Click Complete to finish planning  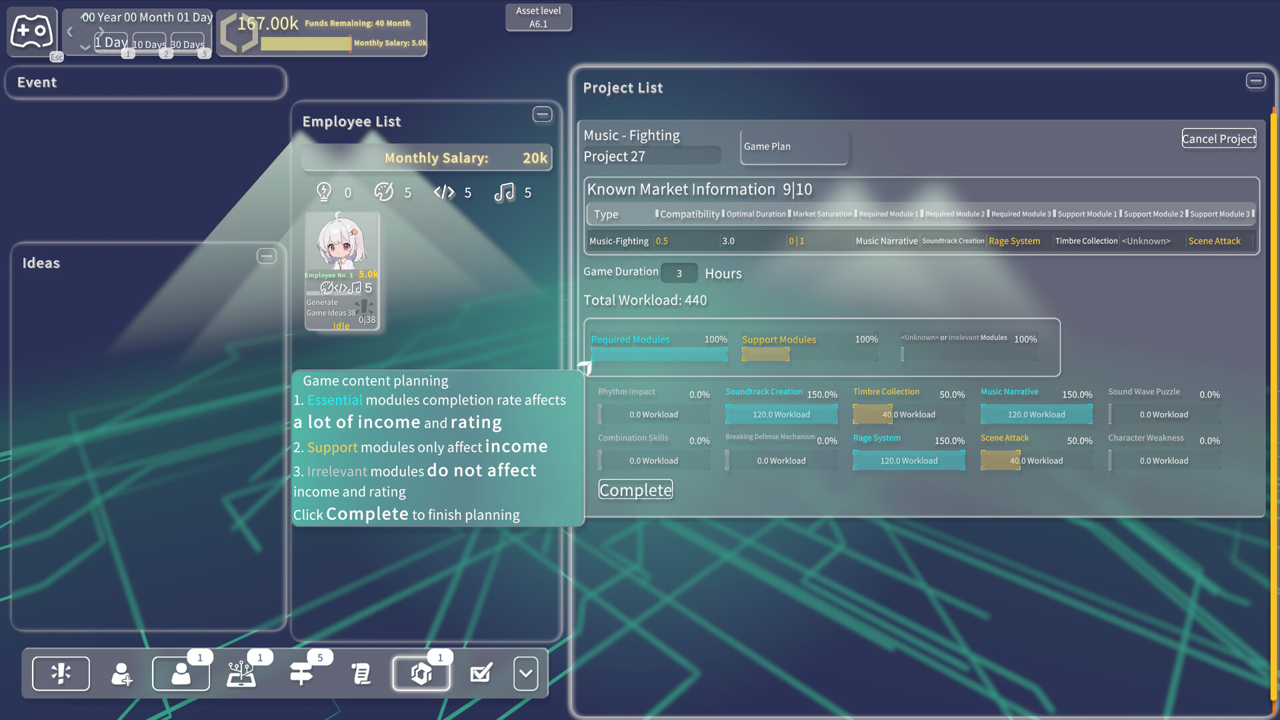point(635,489)
